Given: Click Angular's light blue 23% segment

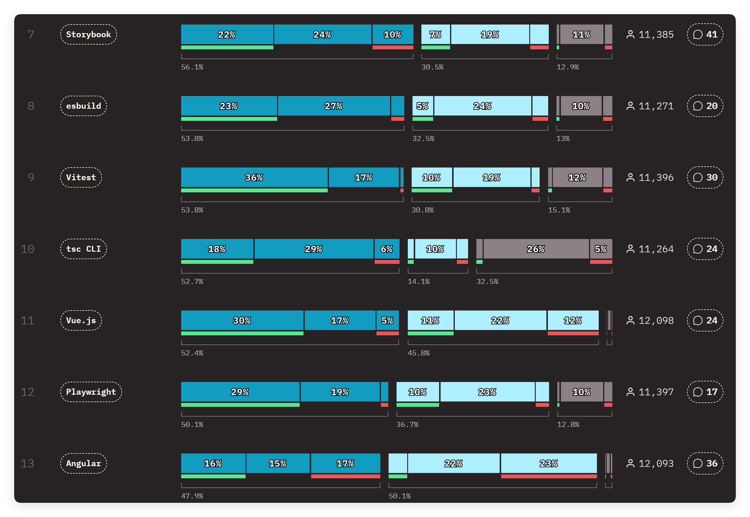Looking at the screenshot, I should tap(548, 463).
